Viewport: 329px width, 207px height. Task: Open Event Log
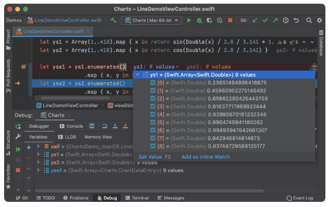pyautogui.click(x=300, y=198)
